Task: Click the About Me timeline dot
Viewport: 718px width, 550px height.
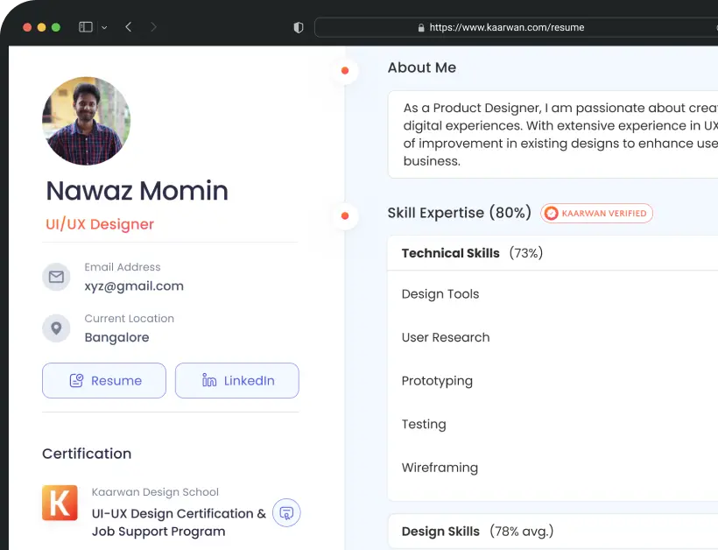Action: pyautogui.click(x=345, y=70)
